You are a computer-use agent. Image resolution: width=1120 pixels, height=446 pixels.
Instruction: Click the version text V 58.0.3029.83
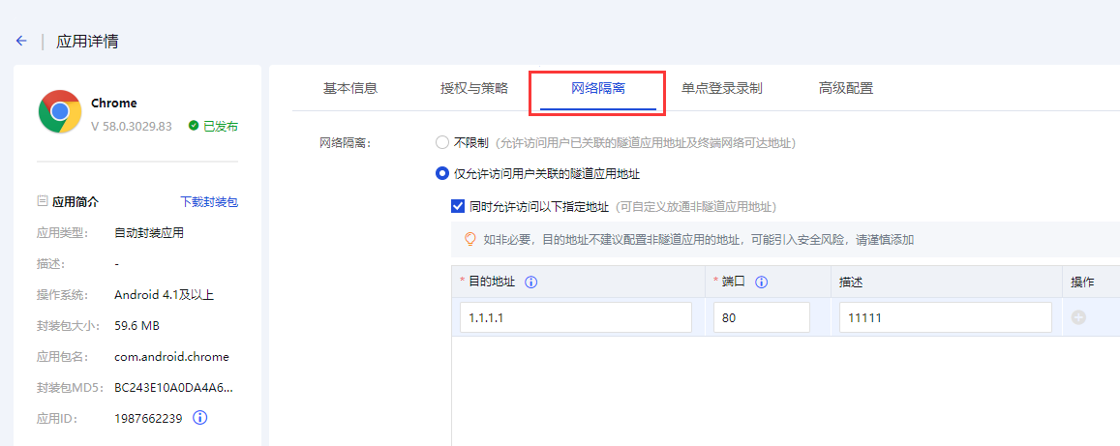tap(132, 127)
